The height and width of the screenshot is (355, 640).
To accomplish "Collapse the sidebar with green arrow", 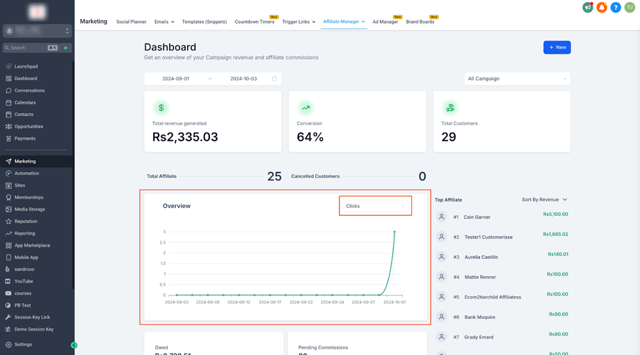I will [74, 345].
